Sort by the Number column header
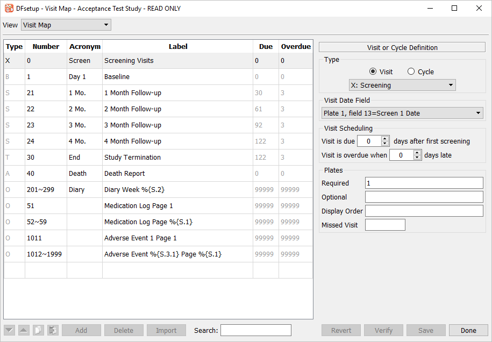492x342 pixels. [46, 47]
